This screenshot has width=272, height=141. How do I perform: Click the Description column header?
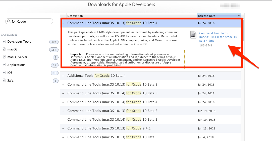point(132,16)
